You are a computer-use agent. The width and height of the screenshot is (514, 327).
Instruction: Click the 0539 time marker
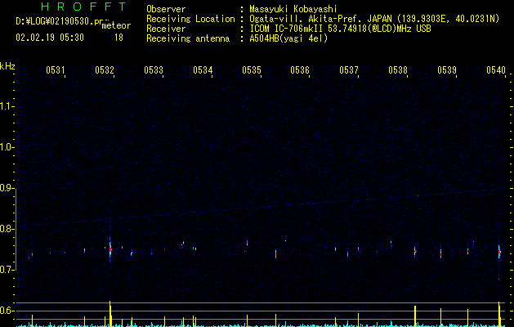(x=447, y=70)
